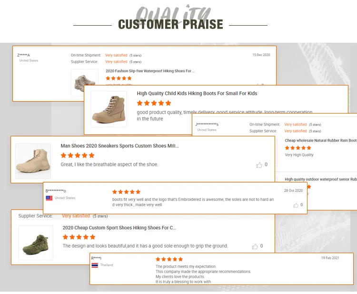Open Cheap wholesale Natural Rubber Rain Boots link
This screenshot has height=294, width=357.
(320, 141)
